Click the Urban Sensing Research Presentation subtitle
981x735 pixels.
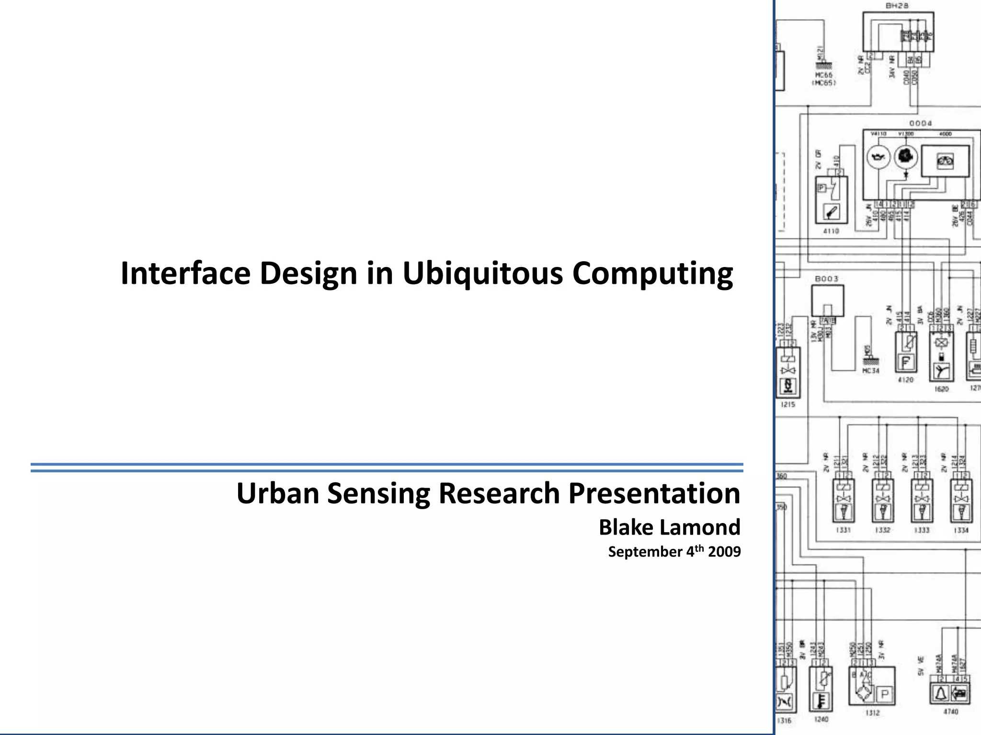coord(488,493)
